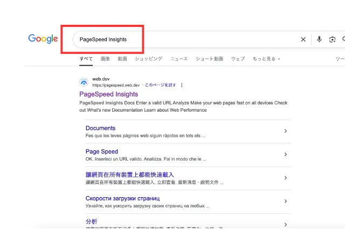
Task: Open the ショッピング tab
Action: tap(149, 59)
